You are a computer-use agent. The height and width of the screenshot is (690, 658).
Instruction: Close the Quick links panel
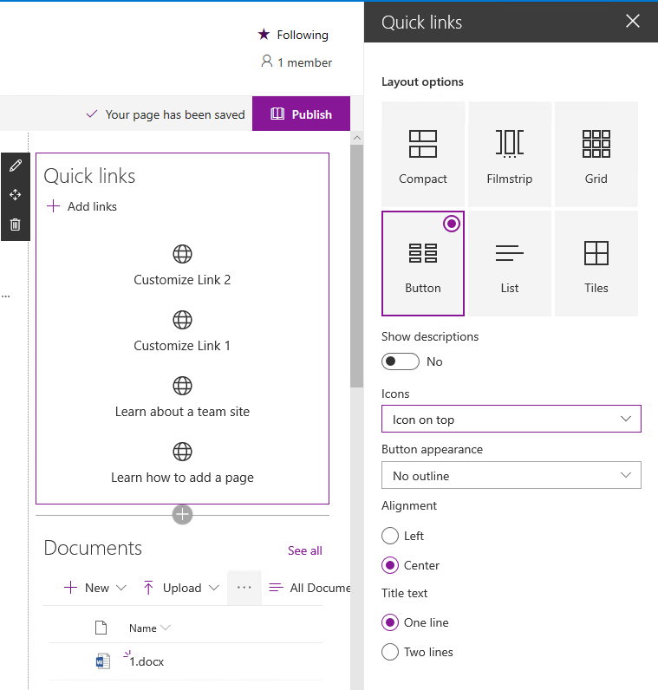(633, 21)
